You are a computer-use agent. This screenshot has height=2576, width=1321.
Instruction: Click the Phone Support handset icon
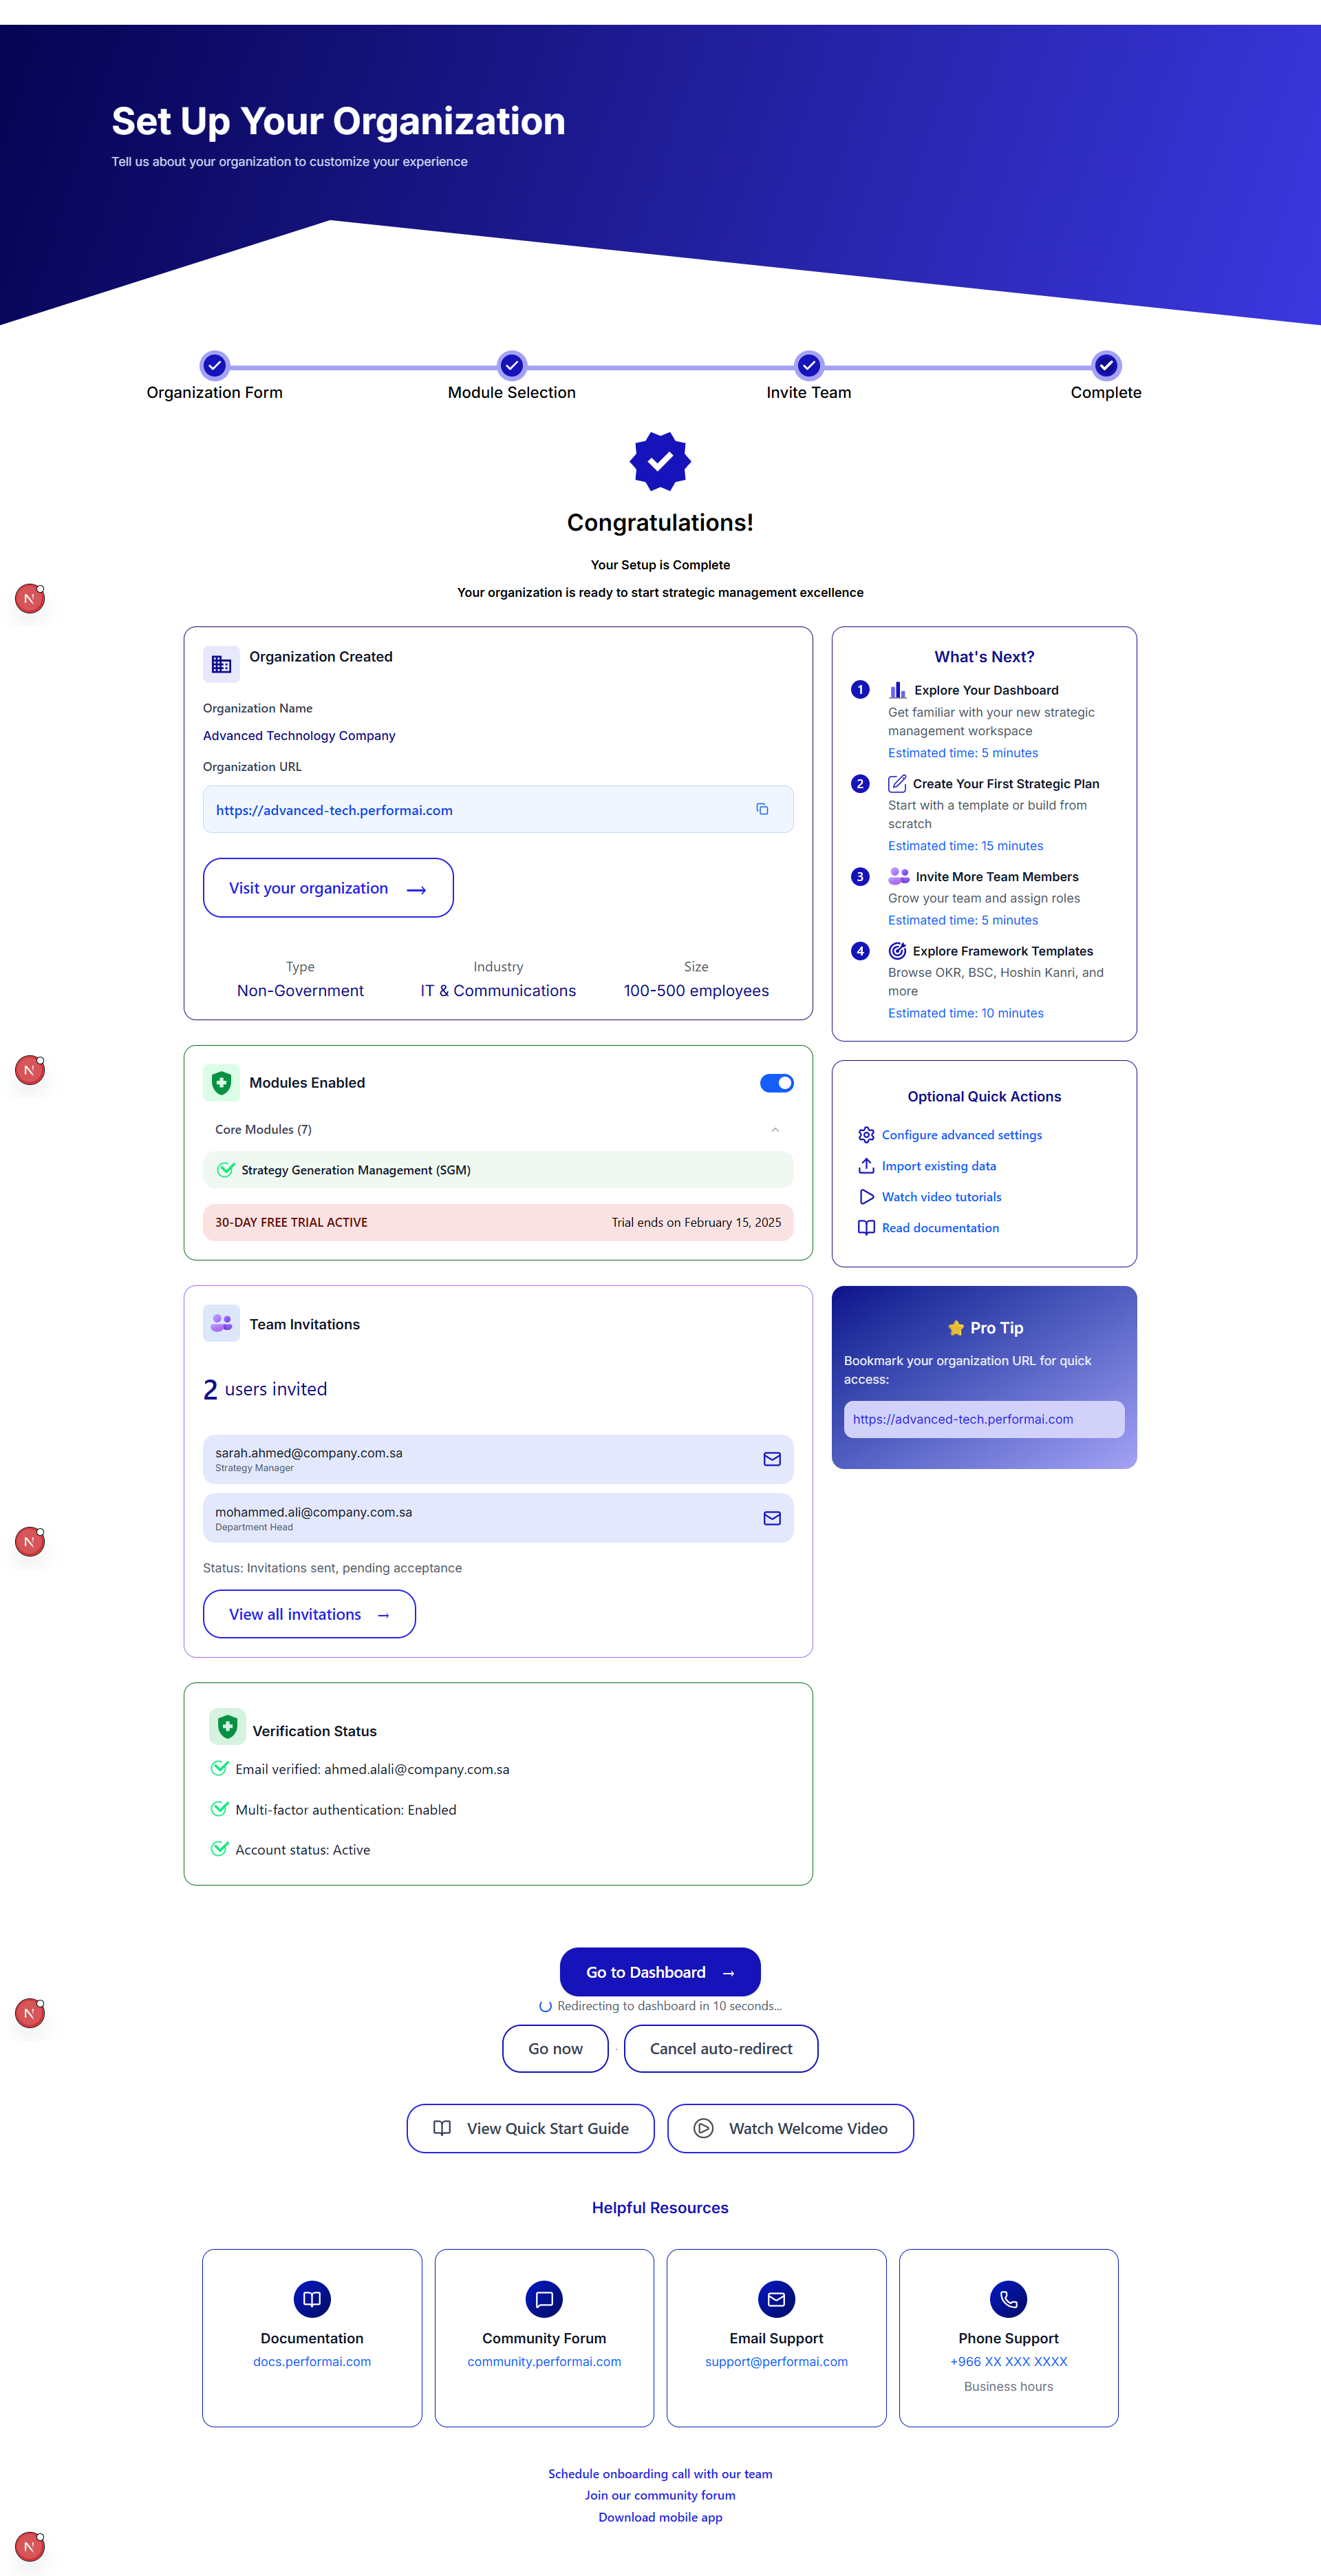(x=1008, y=2299)
